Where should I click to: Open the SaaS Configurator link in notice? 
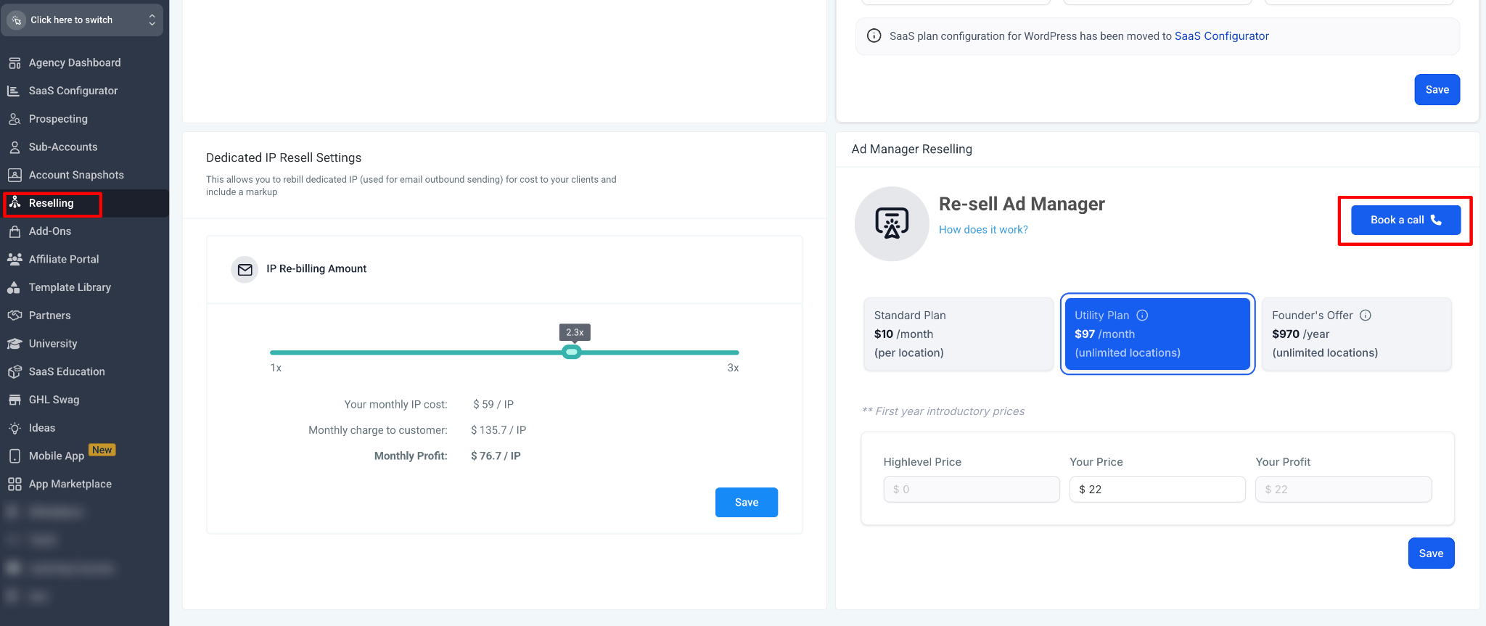[1221, 36]
